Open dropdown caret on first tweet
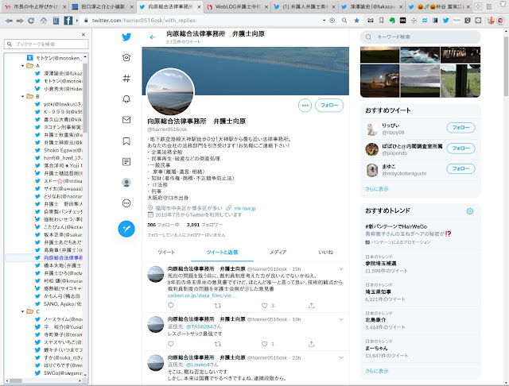This screenshot has width=509, height=386. 341,269
